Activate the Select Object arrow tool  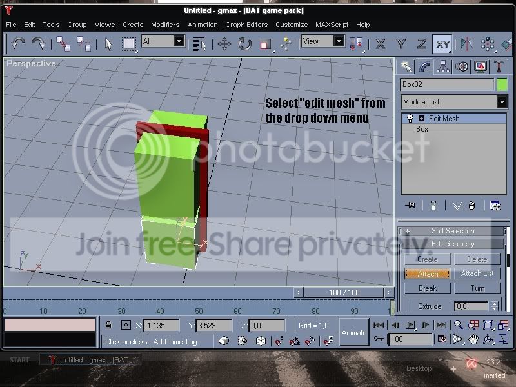(108, 44)
